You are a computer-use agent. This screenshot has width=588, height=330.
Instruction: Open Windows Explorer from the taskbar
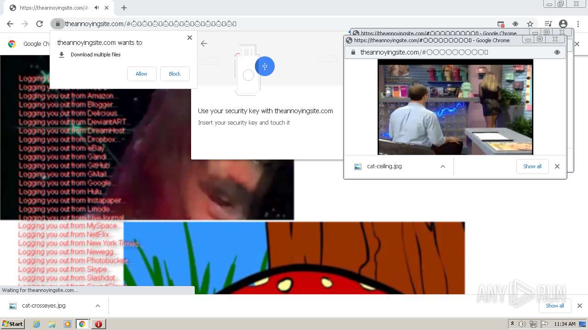pyautogui.click(x=52, y=324)
